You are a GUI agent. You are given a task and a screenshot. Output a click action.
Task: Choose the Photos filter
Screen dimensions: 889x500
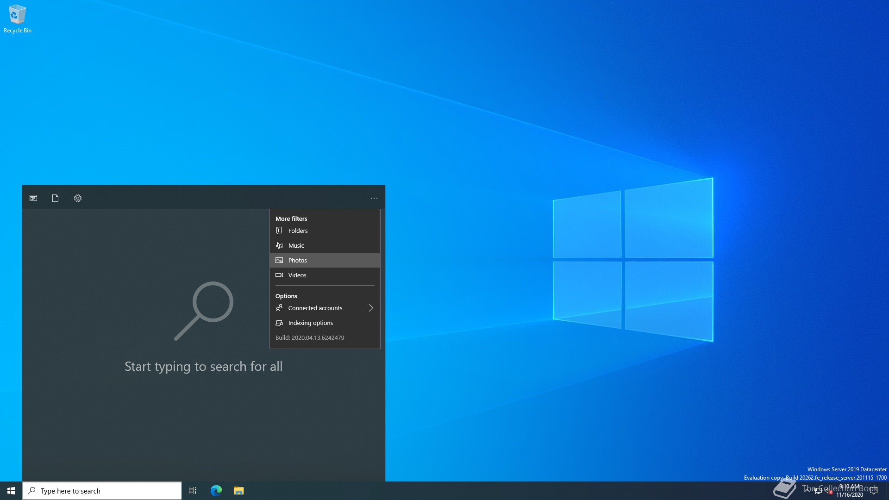tap(325, 260)
